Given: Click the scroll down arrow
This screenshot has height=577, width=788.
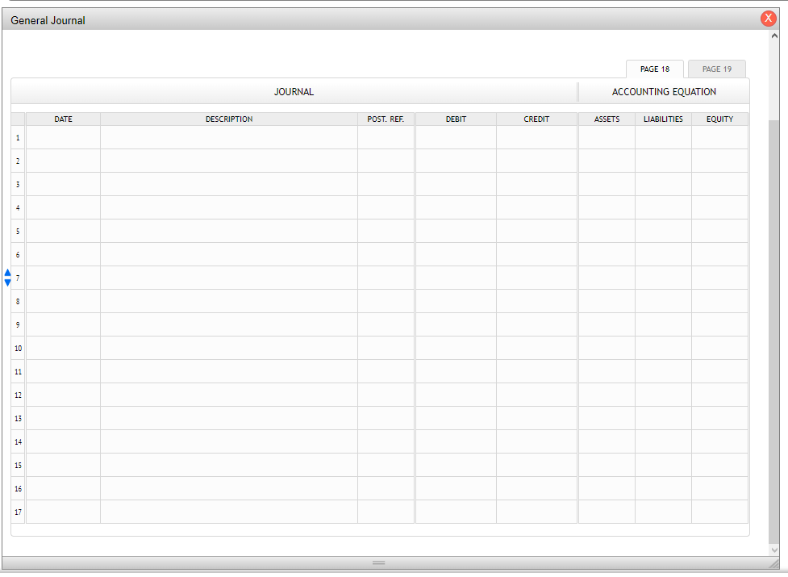Looking at the screenshot, I should click(774, 550).
